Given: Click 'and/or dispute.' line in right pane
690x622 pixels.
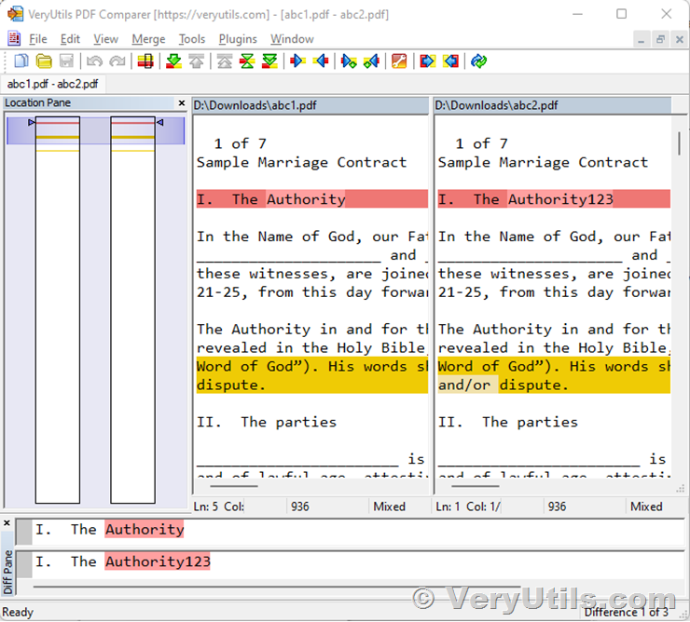Looking at the screenshot, I should 554,385.
